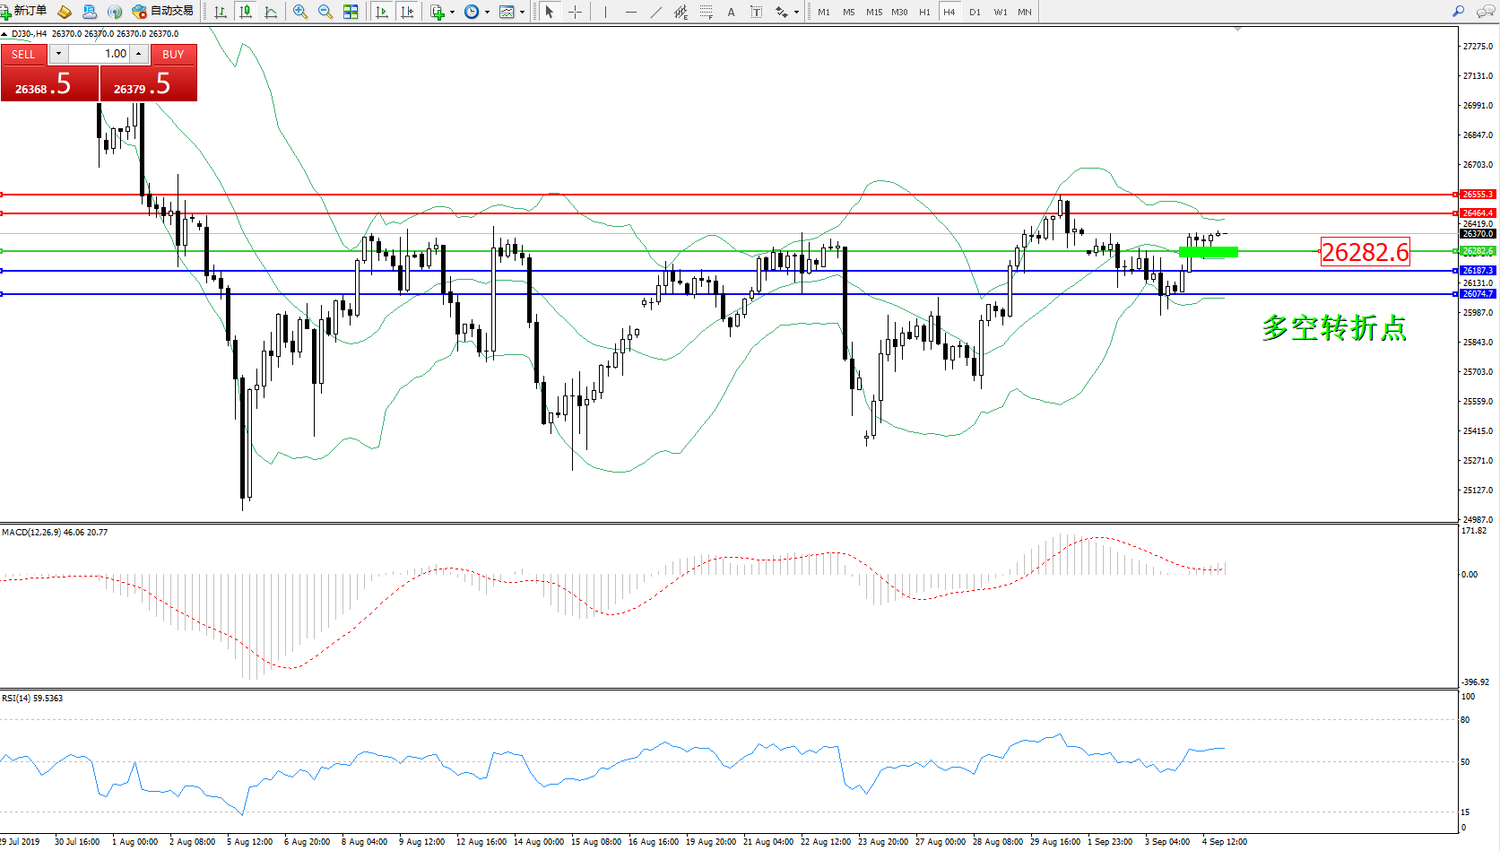This screenshot has height=851, width=1500.
Task: Toggle the auto scroll chart button
Action: (382, 12)
